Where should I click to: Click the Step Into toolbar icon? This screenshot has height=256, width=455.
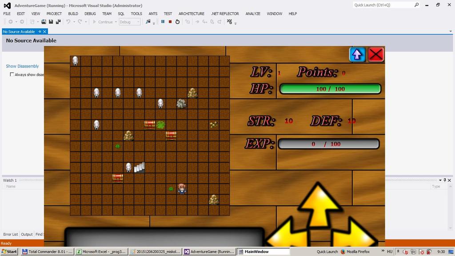[205, 22]
